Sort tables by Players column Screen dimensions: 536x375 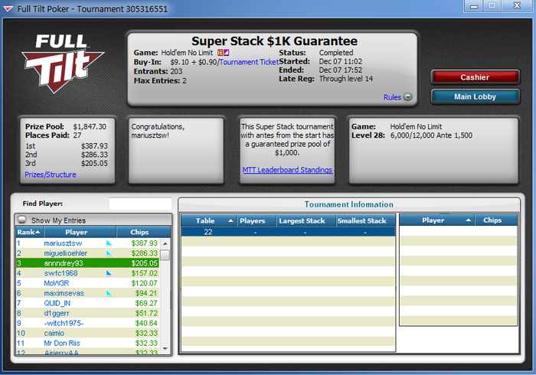tap(256, 221)
